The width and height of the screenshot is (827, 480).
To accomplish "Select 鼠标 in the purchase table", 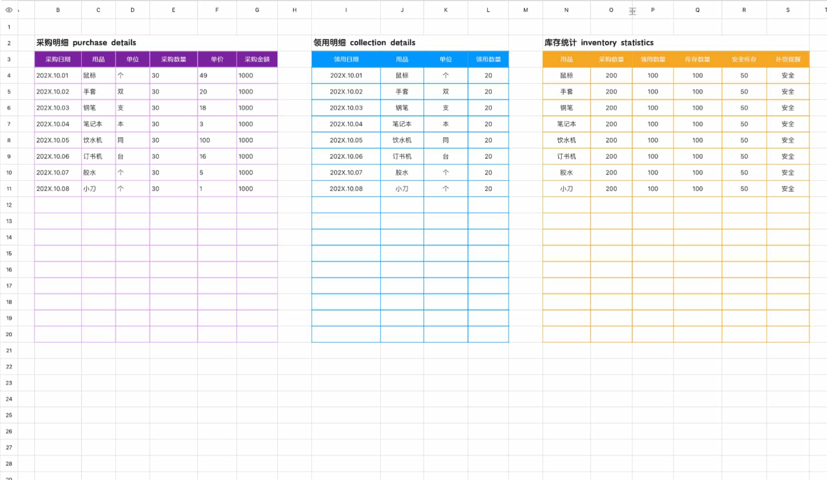I will [x=98, y=75].
